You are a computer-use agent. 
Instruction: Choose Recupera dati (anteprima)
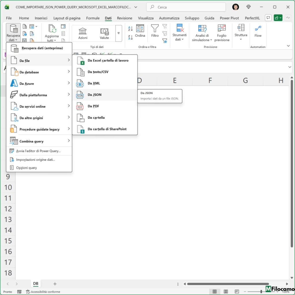(x=39, y=48)
